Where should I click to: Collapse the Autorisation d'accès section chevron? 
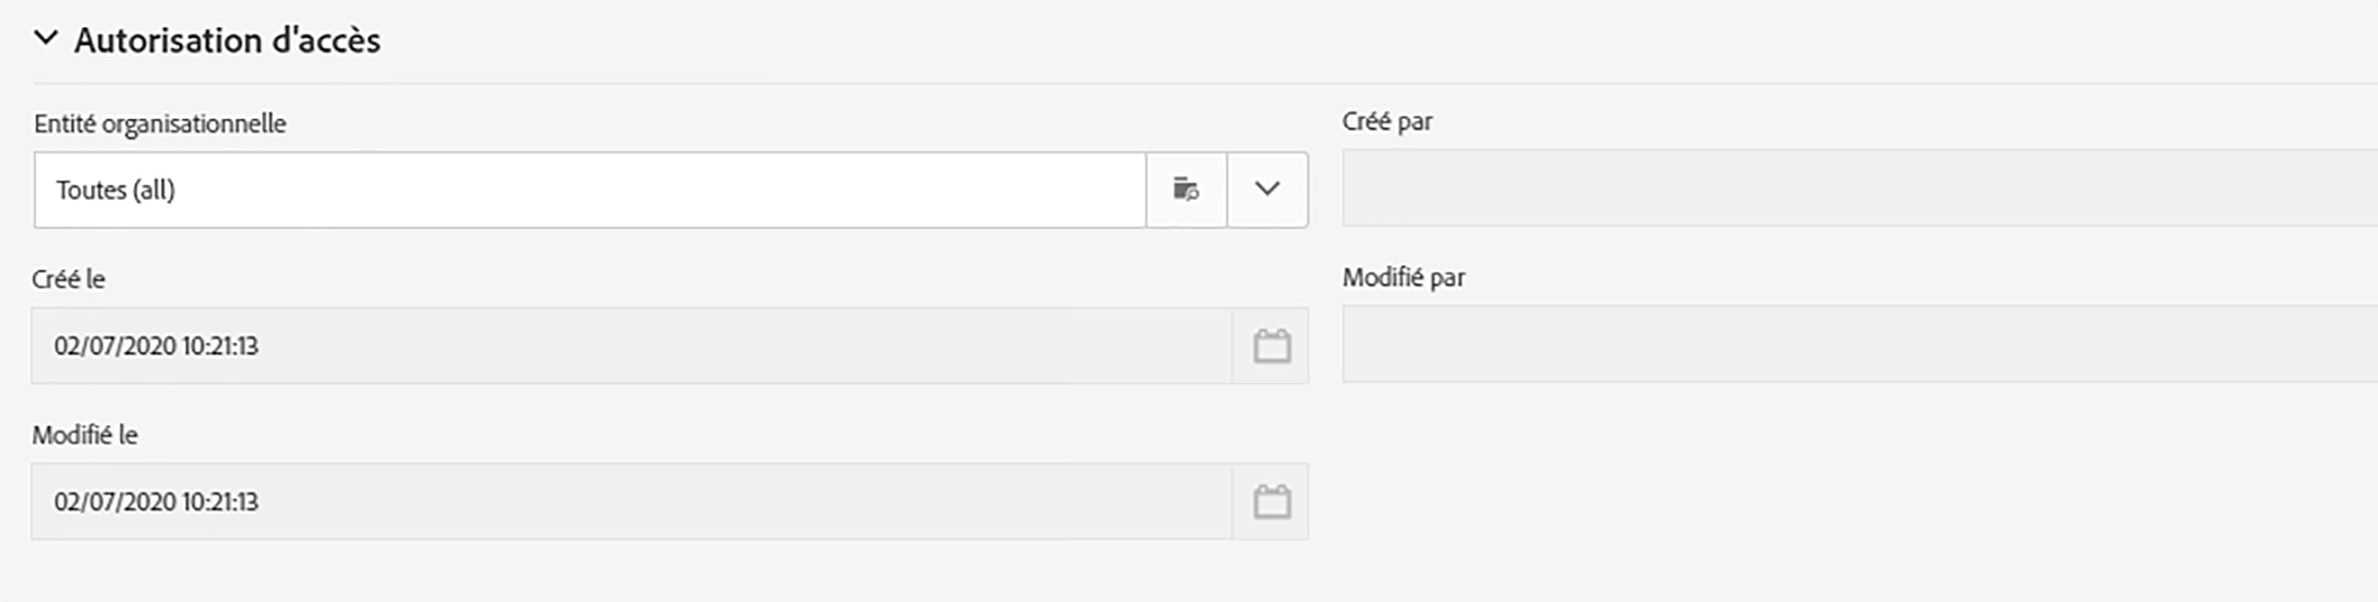point(45,39)
